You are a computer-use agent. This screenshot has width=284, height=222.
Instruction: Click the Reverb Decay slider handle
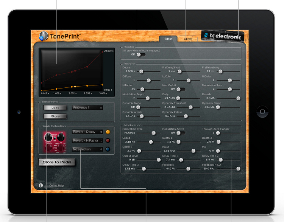pyautogui.click(x=141, y=71)
